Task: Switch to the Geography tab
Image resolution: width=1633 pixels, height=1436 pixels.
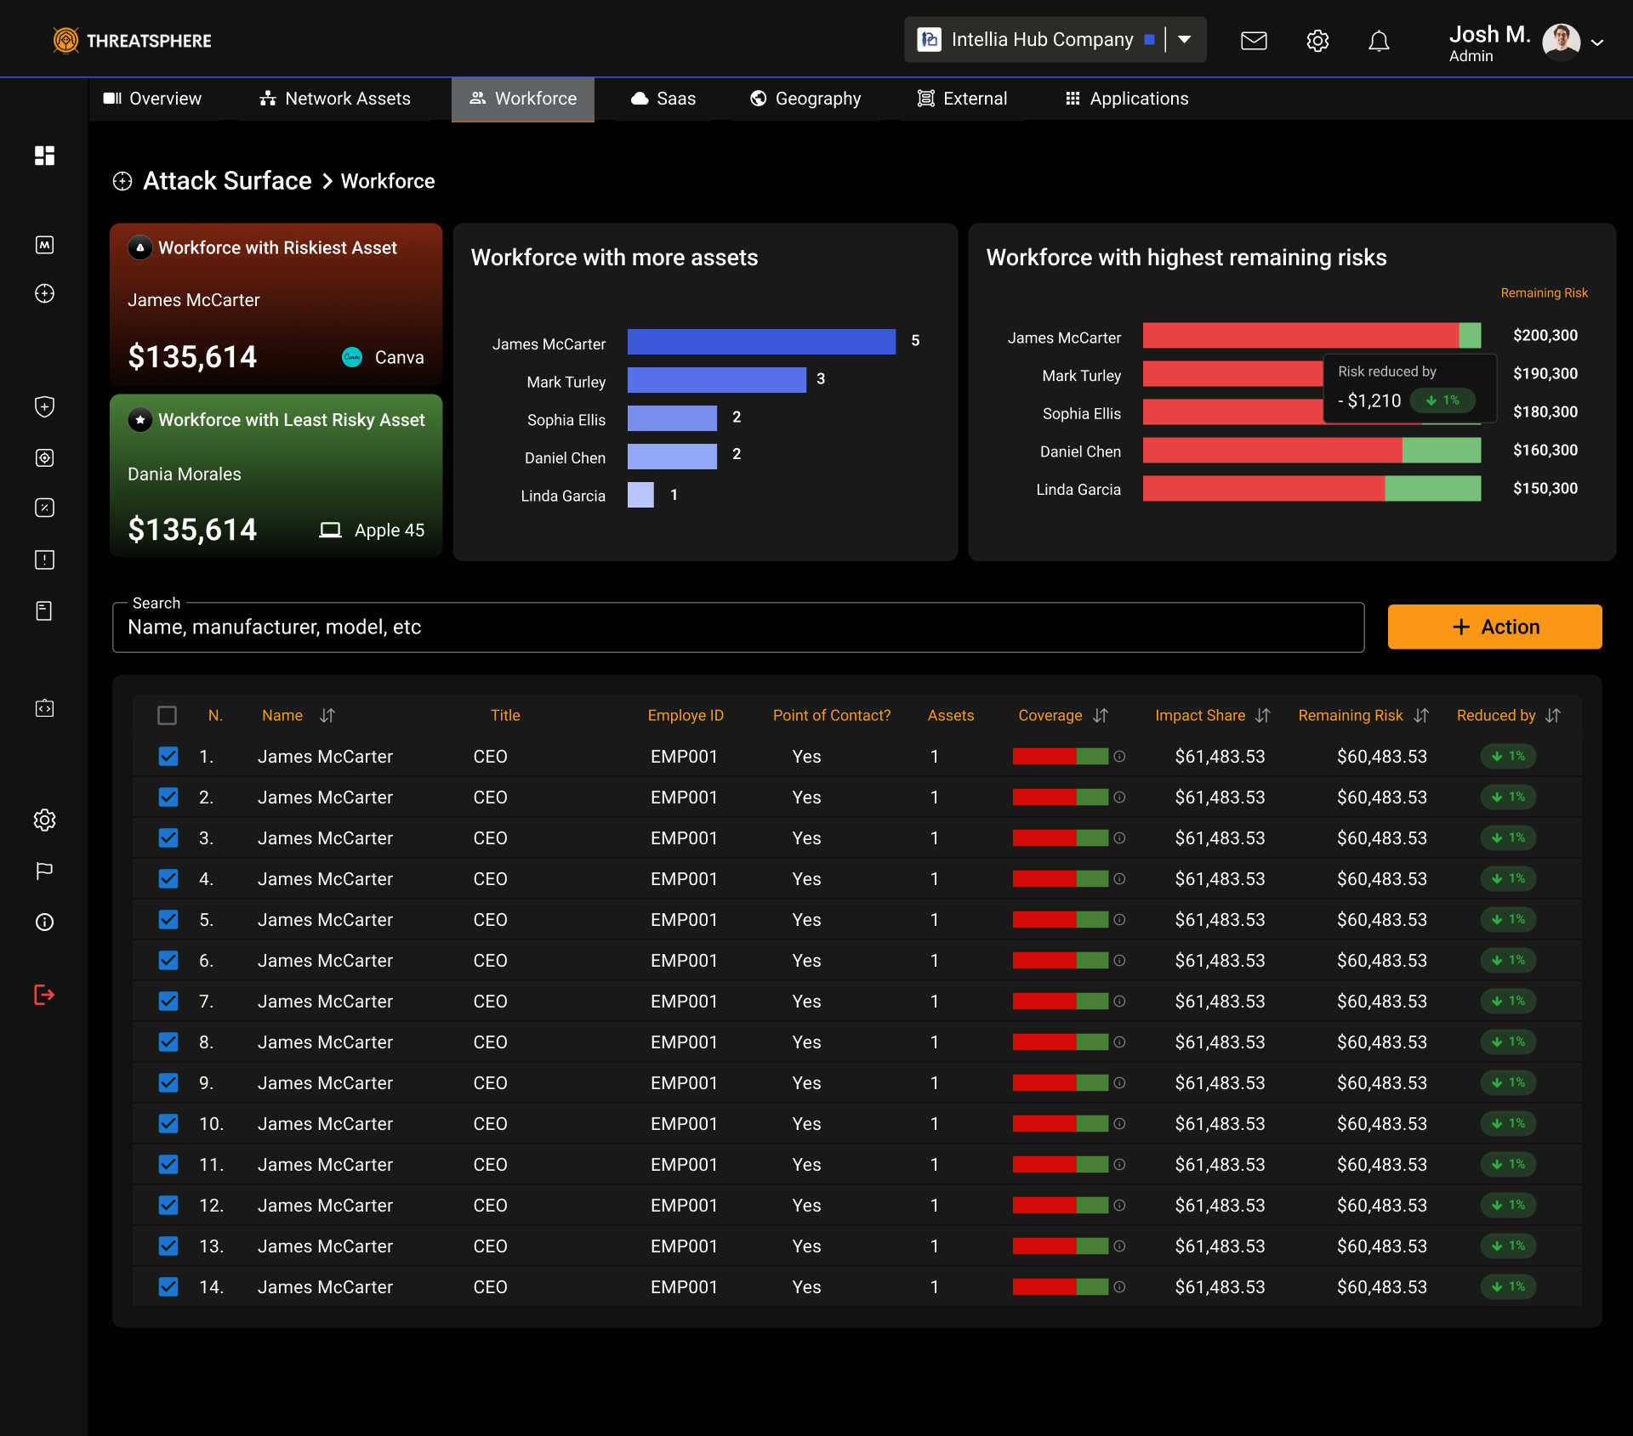Action: 805,99
